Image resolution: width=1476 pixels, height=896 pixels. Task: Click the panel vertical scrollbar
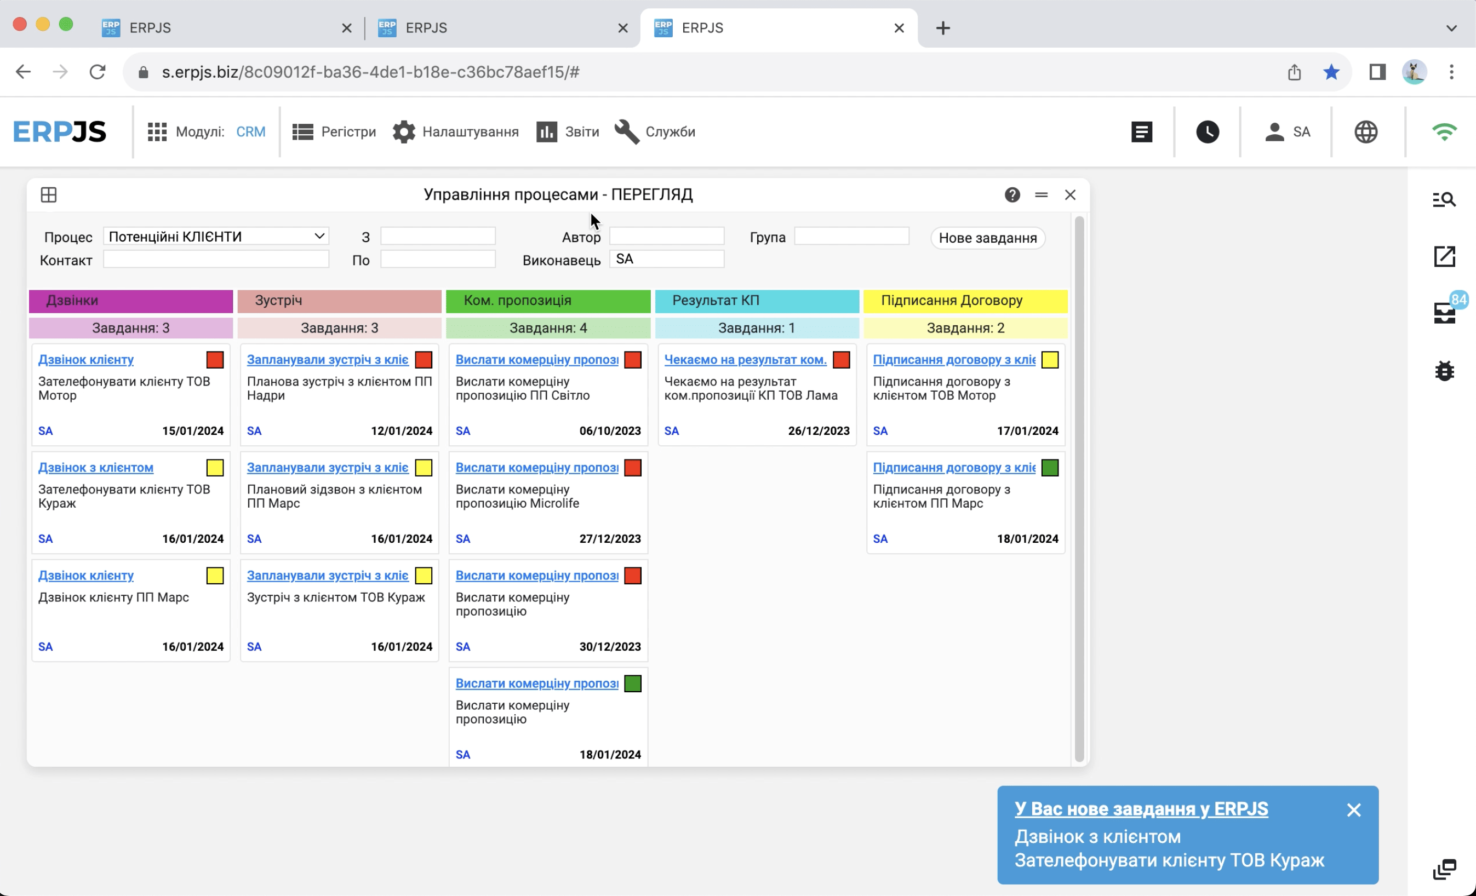[1079, 489]
